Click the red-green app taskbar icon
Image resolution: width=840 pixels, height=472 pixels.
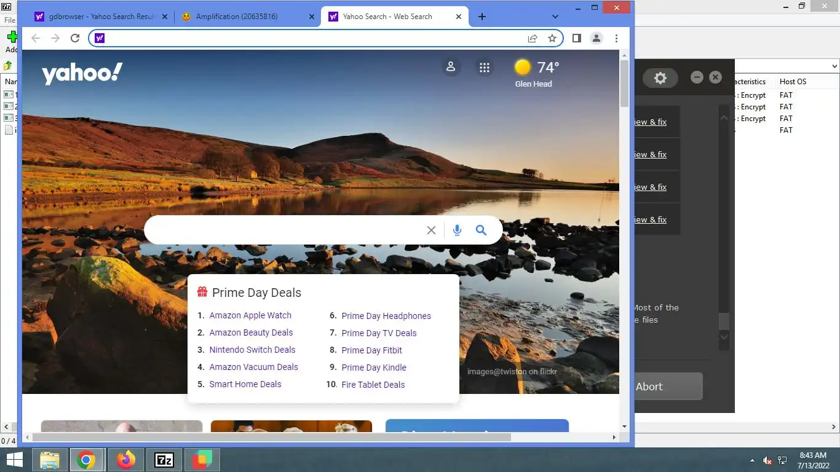click(202, 460)
